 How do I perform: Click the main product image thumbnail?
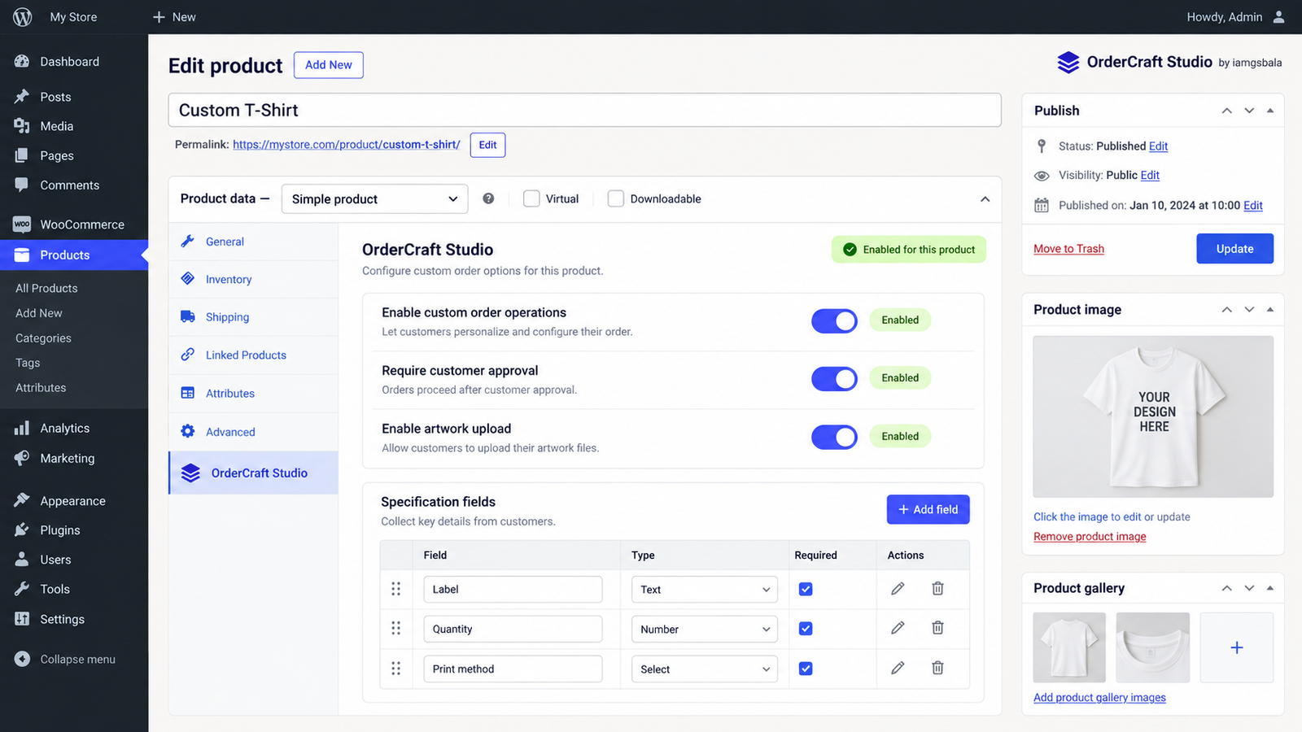pos(1153,416)
